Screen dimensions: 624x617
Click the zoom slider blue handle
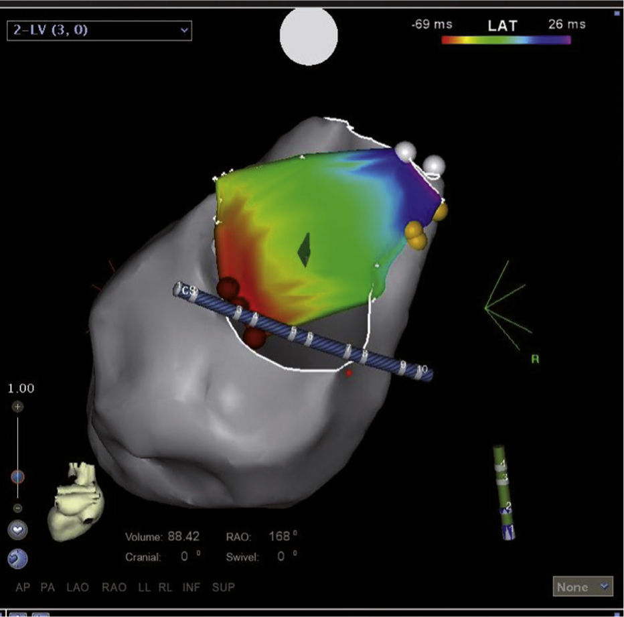tap(17, 476)
